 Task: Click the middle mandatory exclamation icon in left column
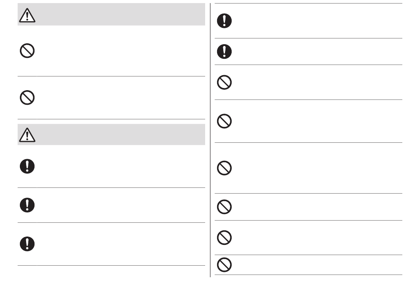click(x=27, y=205)
